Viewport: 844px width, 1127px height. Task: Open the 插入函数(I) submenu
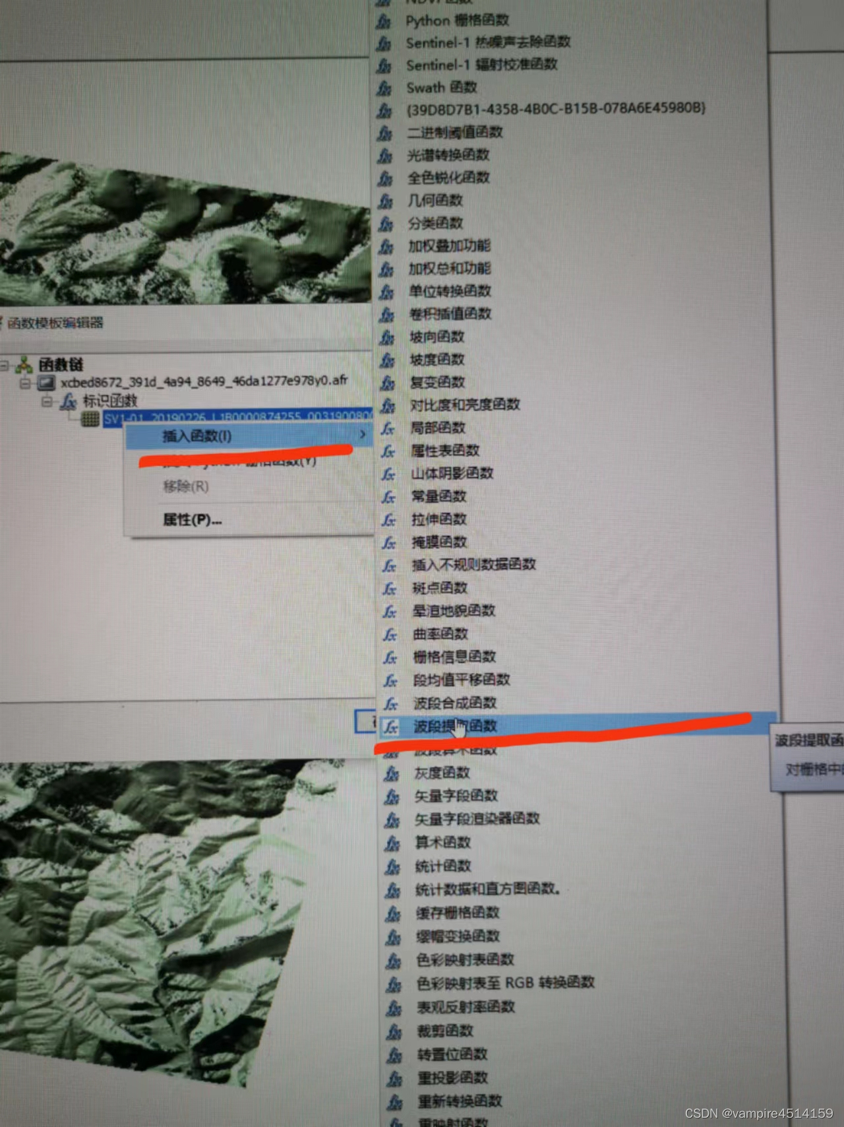pyautogui.click(x=249, y=436)
